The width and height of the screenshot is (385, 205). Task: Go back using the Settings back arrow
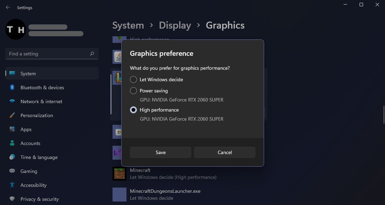click(8, 7)
